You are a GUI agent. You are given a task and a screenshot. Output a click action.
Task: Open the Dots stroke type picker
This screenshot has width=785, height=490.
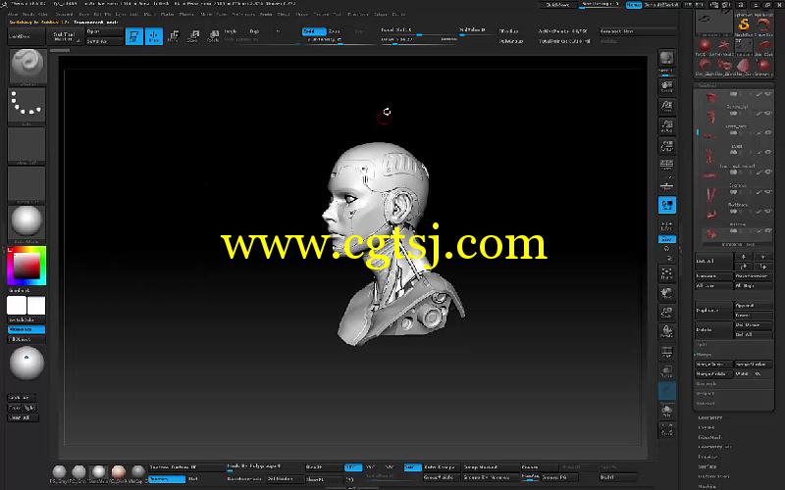pos(27,105)
